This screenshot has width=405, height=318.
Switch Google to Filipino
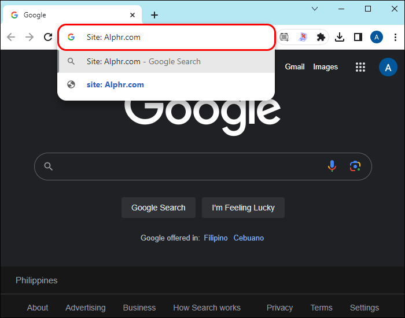(216, 238)
